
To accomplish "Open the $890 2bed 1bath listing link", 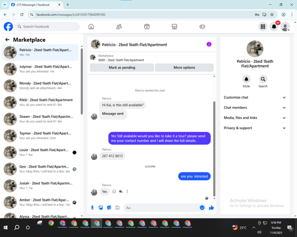I will (121, 60).
